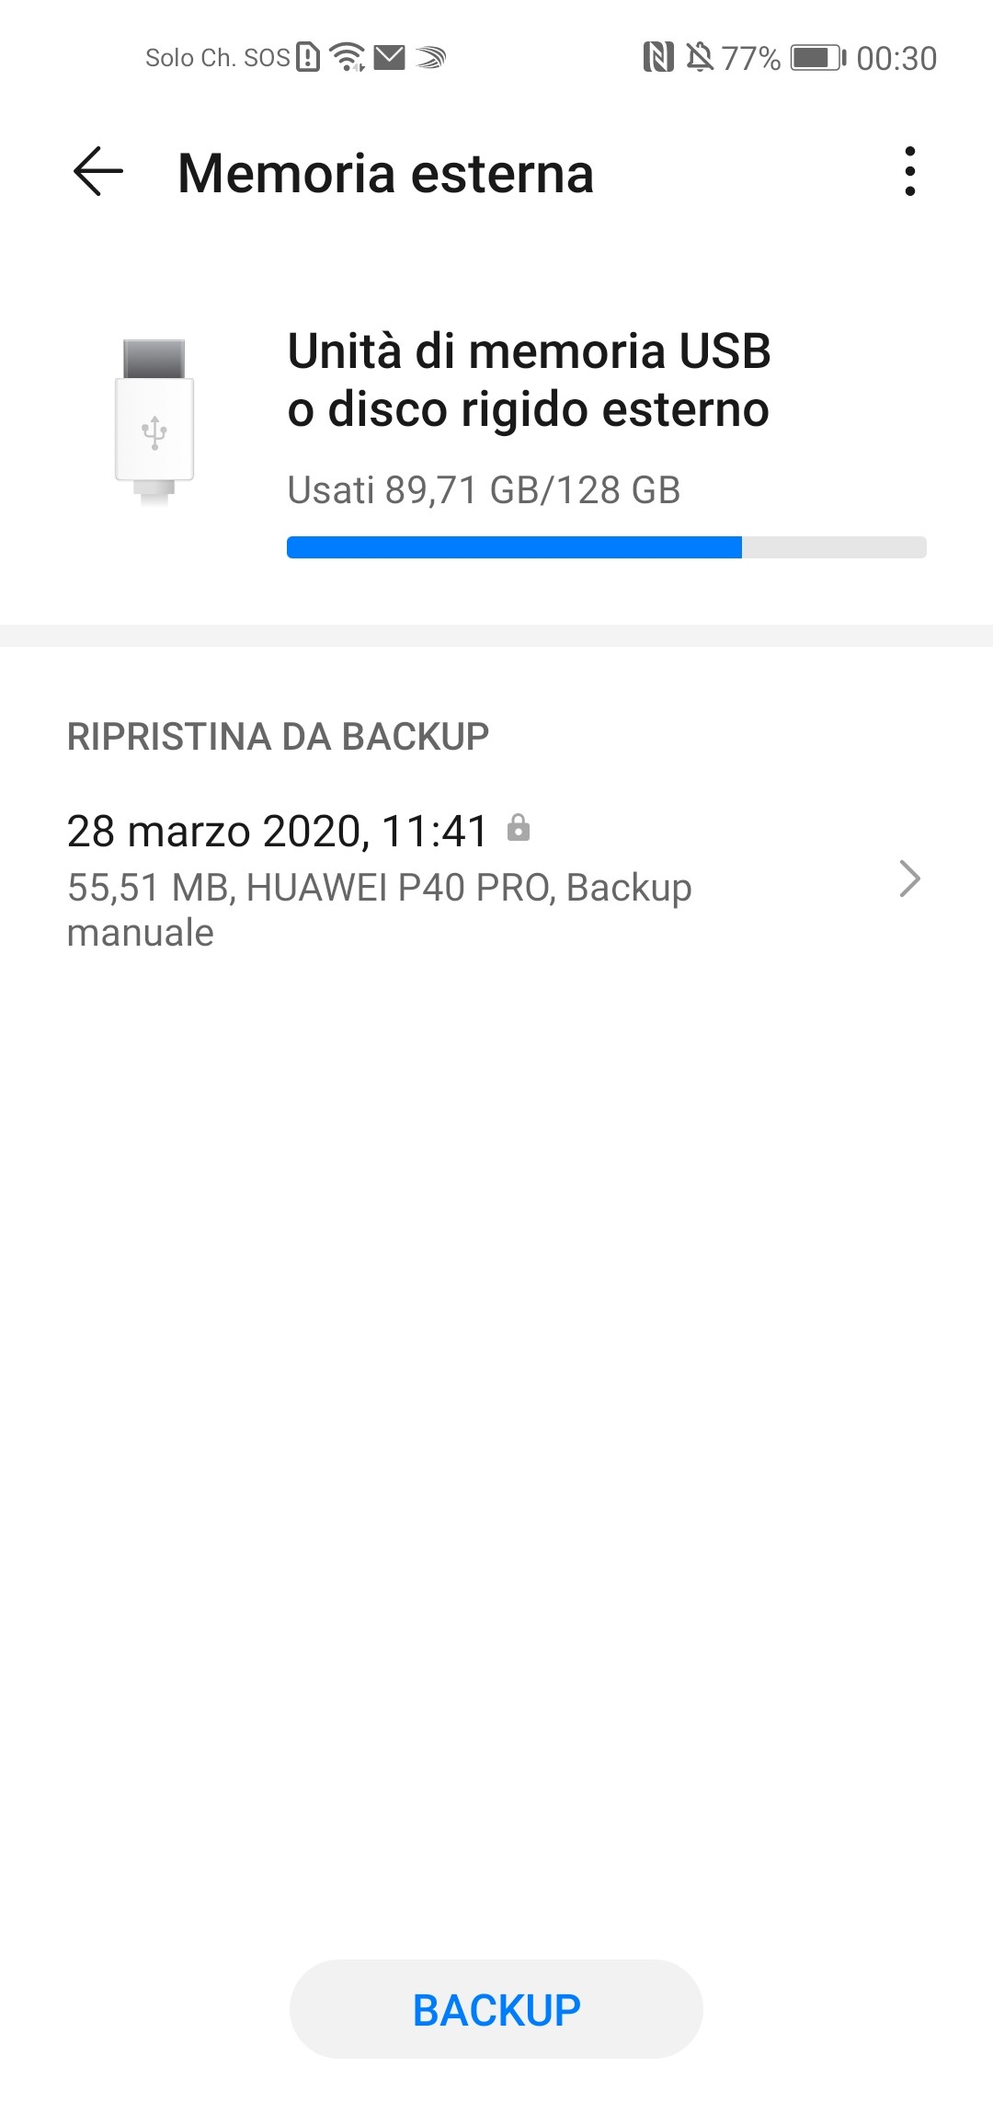Screen dimensions: 993x2125
Task: Open the 28 marzo 2020, 11:41 backup entry
Action: 496,880
